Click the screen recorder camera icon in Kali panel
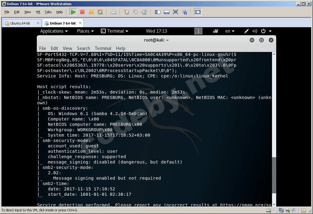 [215, 31]
